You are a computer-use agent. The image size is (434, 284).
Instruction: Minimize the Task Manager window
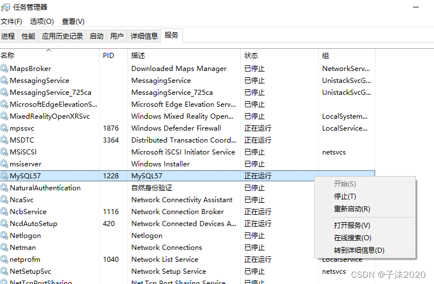pos(416,7)
